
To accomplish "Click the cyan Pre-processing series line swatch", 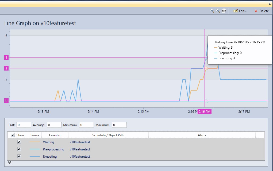I will [34, 149].
